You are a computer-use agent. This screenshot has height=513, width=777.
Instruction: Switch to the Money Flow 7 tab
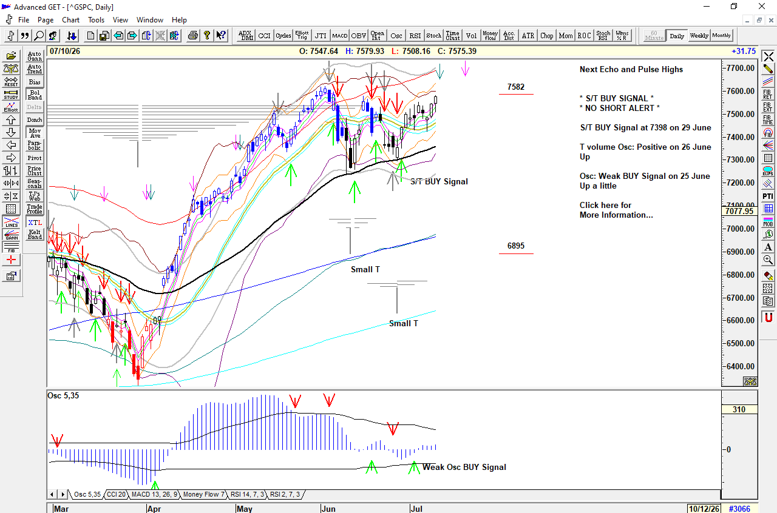click(204, 494)
